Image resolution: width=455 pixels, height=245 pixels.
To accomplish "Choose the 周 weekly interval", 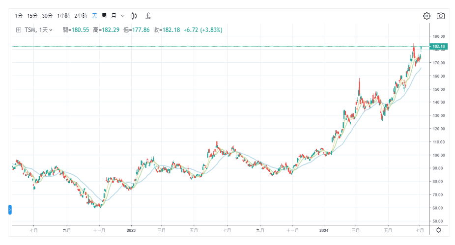I will click(104, 16).
